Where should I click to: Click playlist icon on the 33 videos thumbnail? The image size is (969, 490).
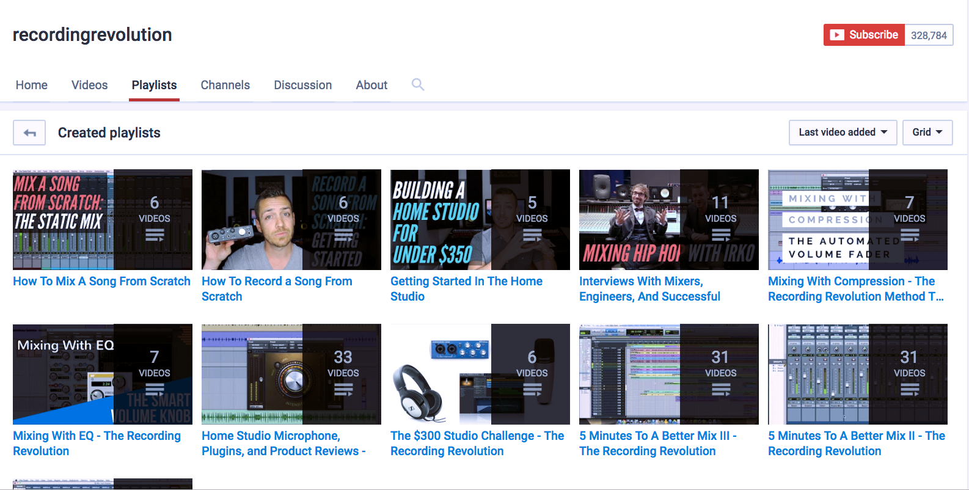(x=343, y=389)
